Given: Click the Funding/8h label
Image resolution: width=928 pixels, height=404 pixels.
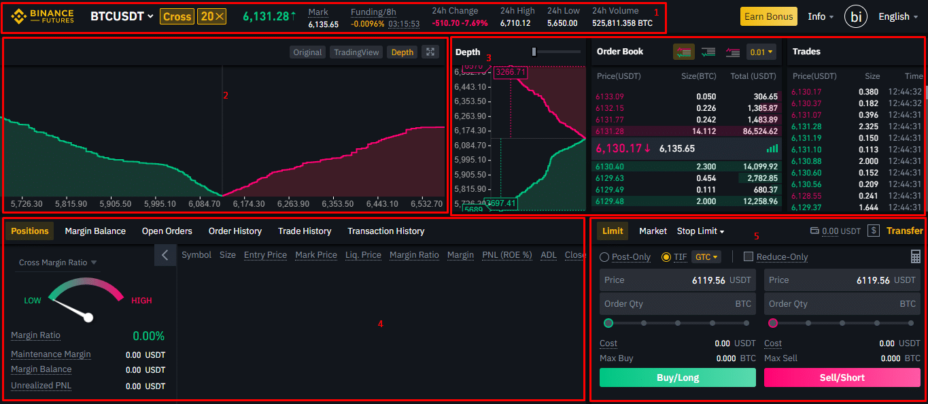Looking at the screenshot, I should click(373, 12).
